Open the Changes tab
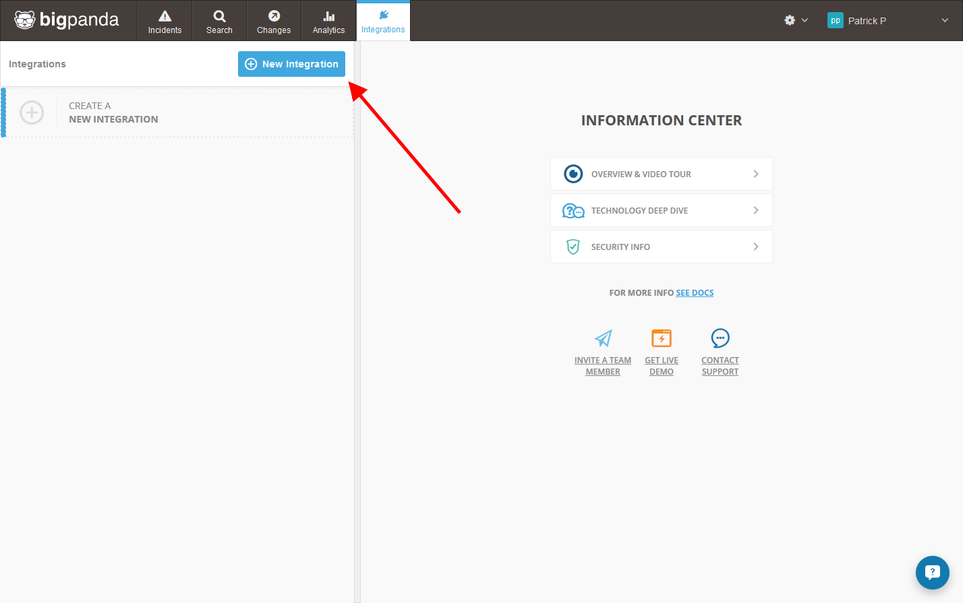Viewport: 963px width, 603px height. 274,22
